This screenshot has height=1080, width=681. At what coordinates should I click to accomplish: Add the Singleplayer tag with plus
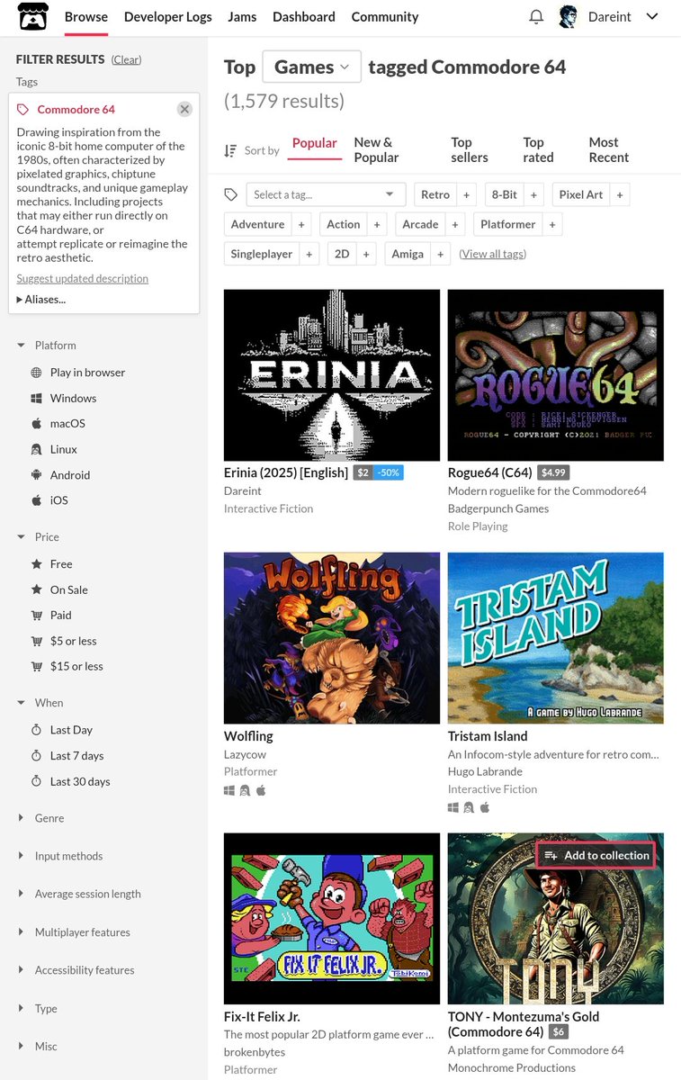coord(309,254)
